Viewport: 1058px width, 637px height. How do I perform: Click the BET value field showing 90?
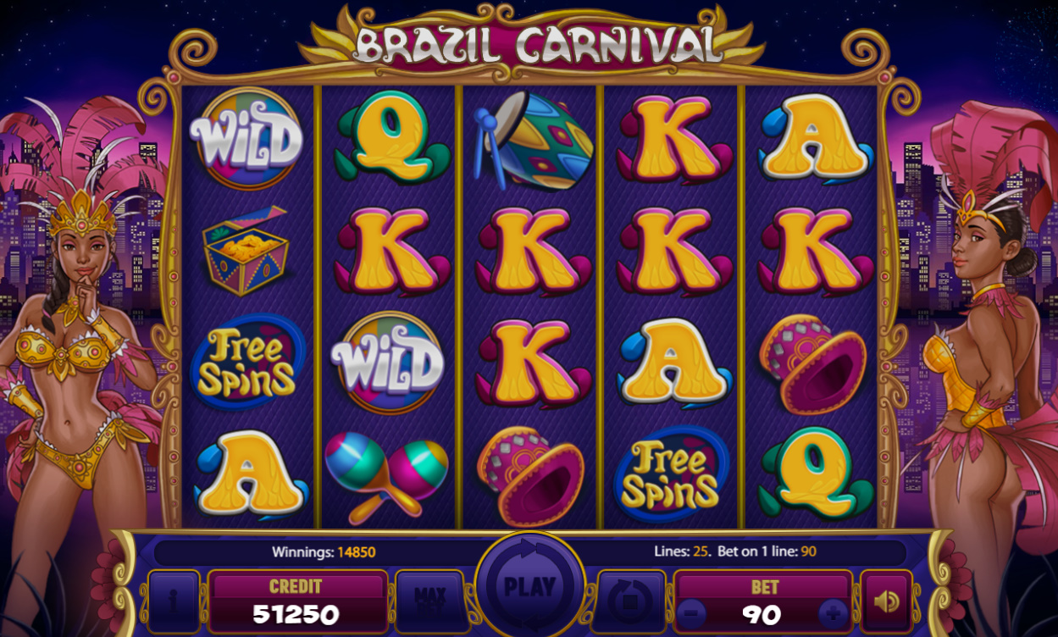[x=762, y=612]
